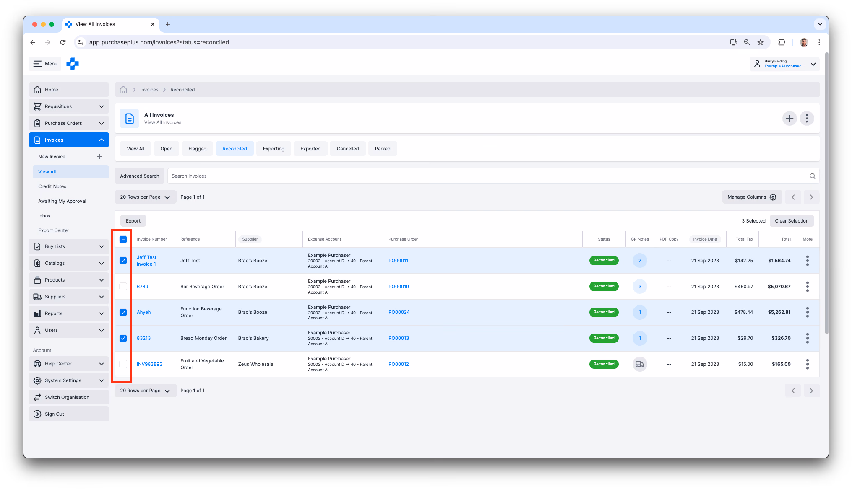This screenshot has width=852, height=489.
Task: Click the PurchasePlus blue cross logo
Action: (x=73, y=64)
